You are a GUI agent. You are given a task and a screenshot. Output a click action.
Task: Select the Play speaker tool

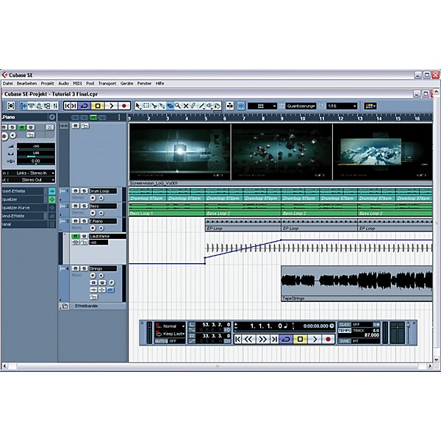point(209,106)
